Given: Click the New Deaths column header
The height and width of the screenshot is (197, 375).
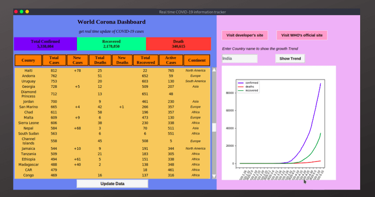Looking at the screenshot, I should 122,60.
